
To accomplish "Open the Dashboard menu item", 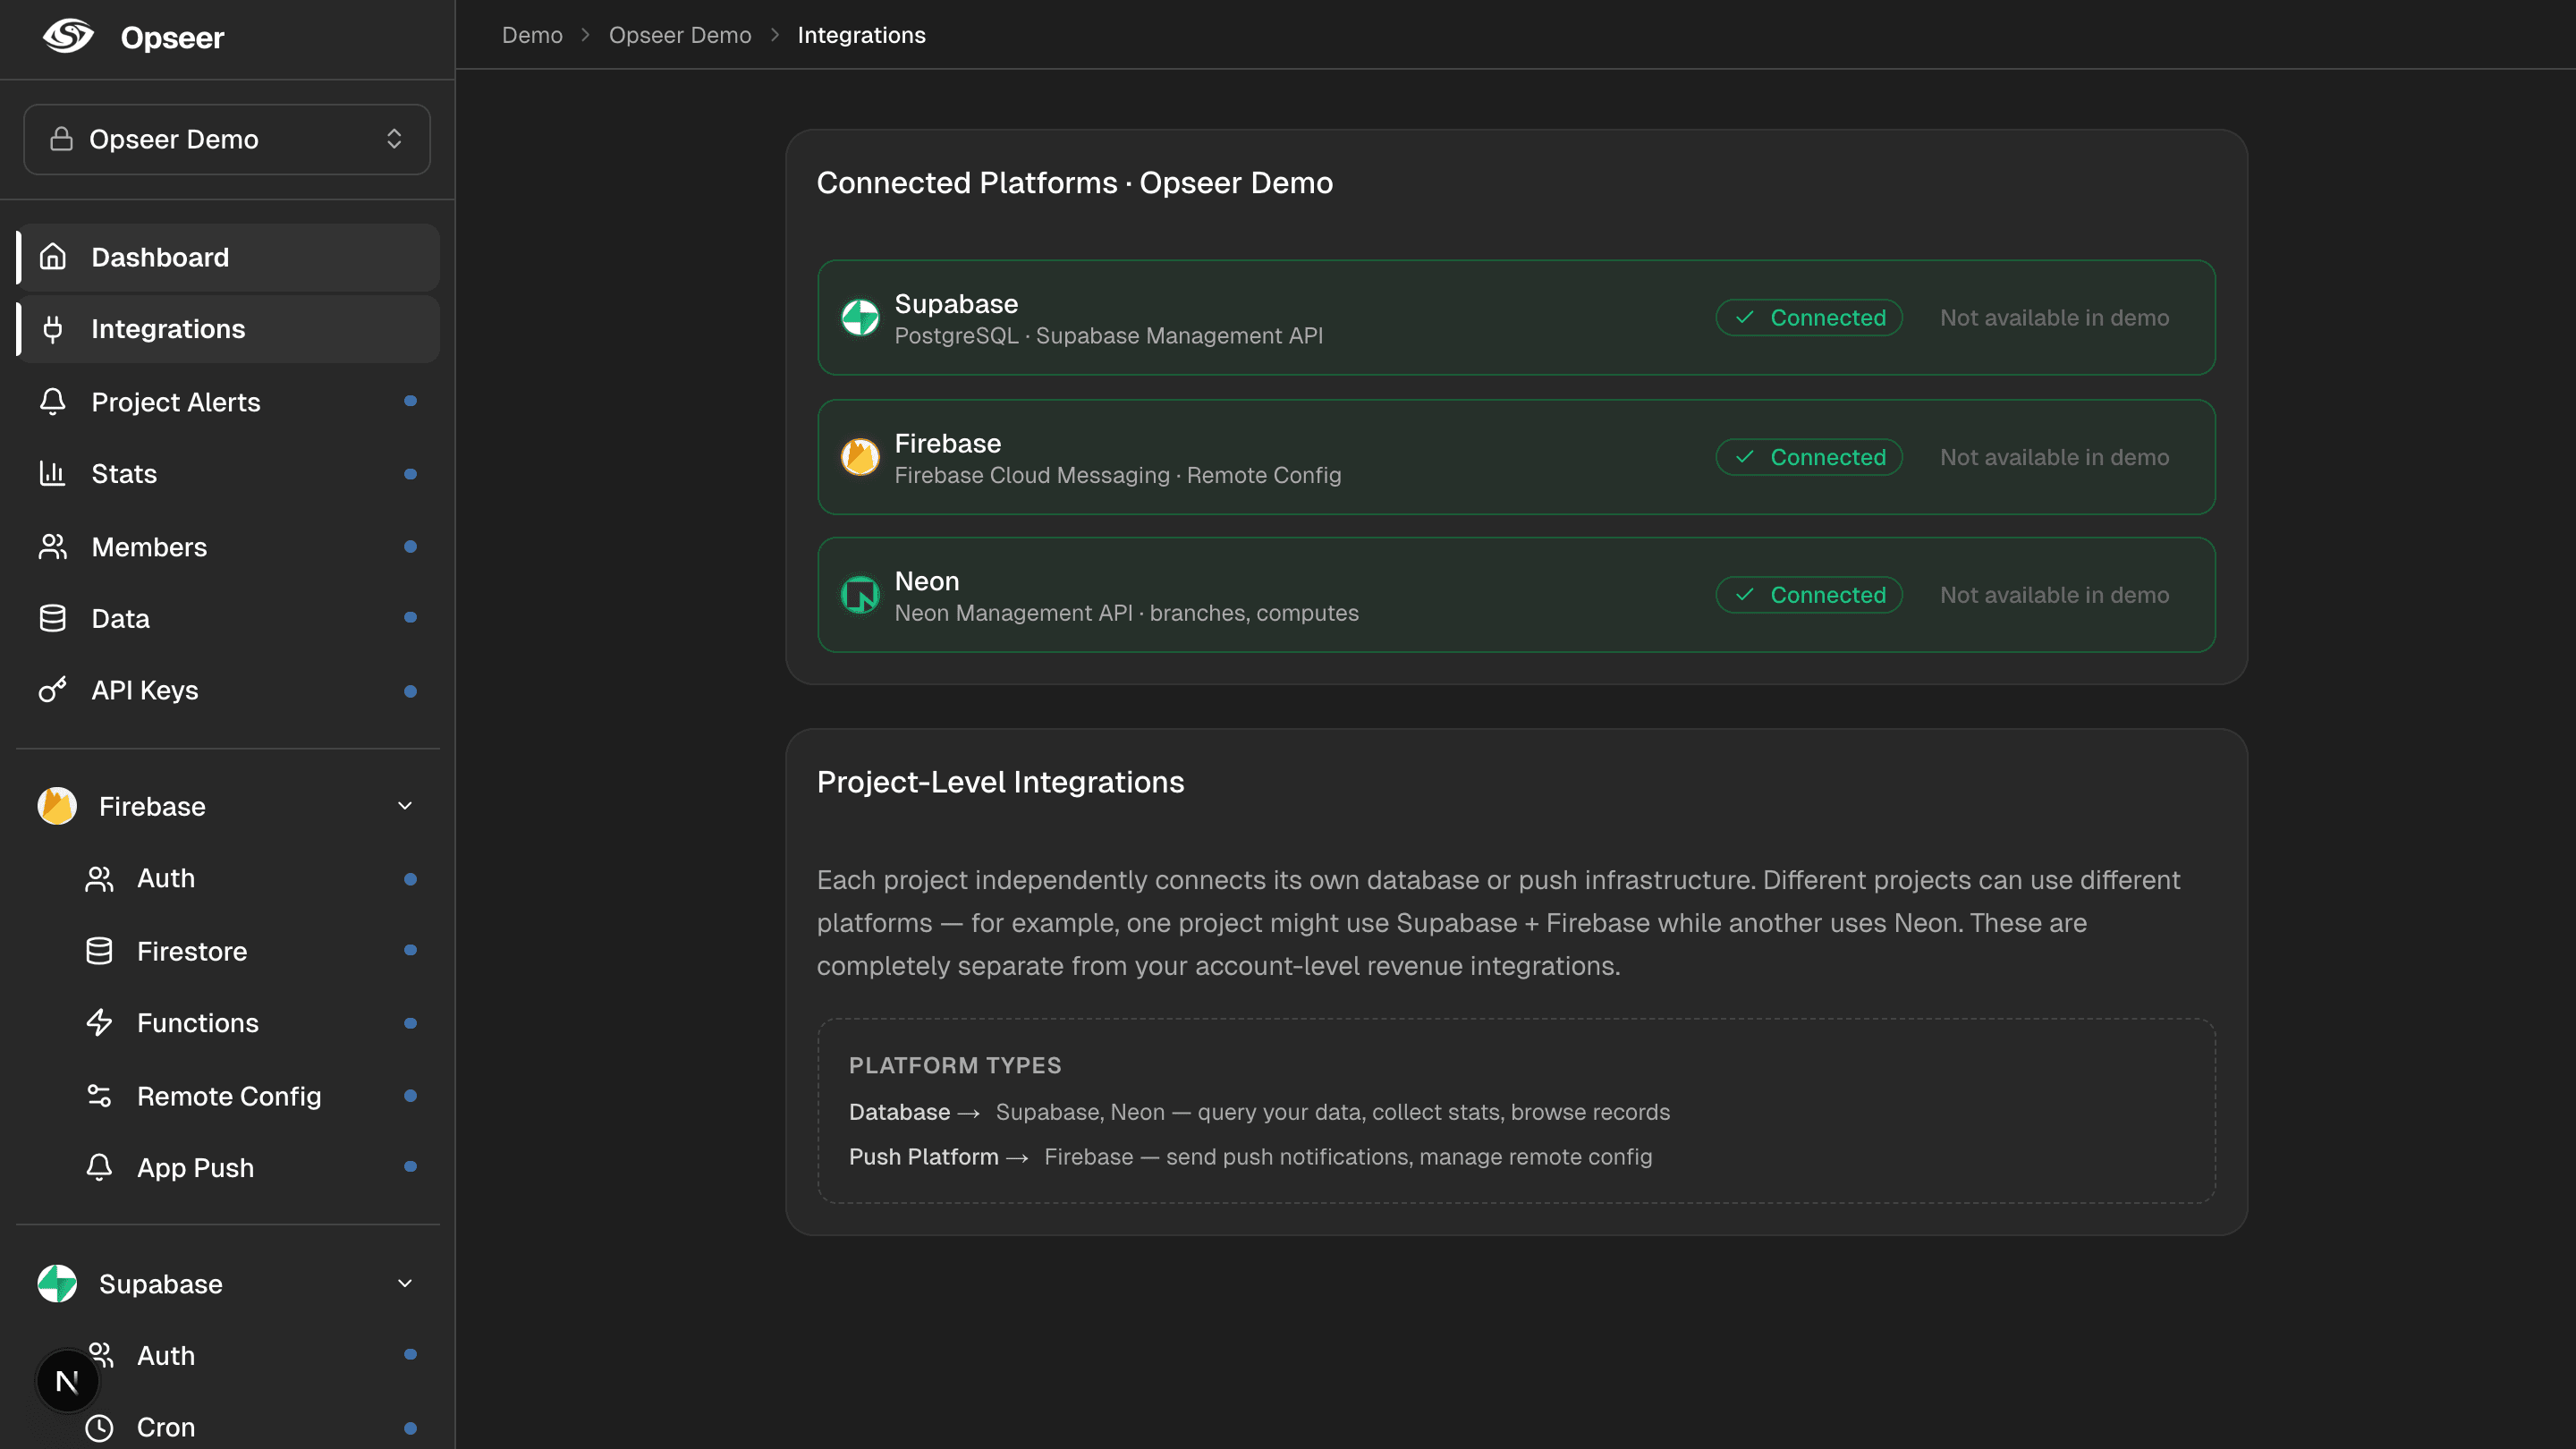I will (229, 257).
